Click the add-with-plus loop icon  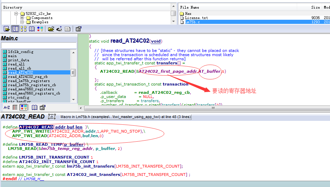59,29
